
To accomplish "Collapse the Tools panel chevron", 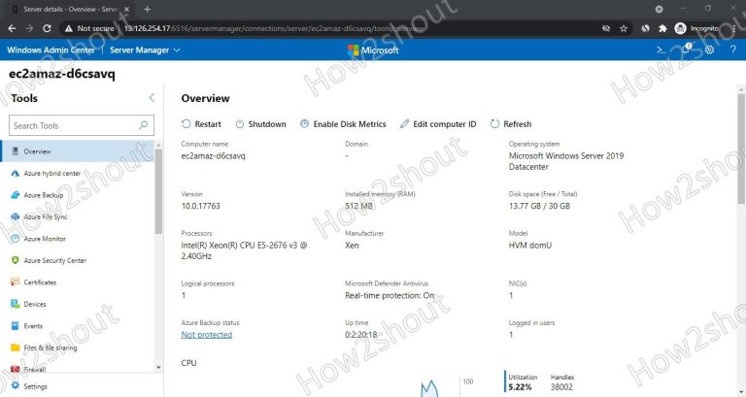I will 152,98.
